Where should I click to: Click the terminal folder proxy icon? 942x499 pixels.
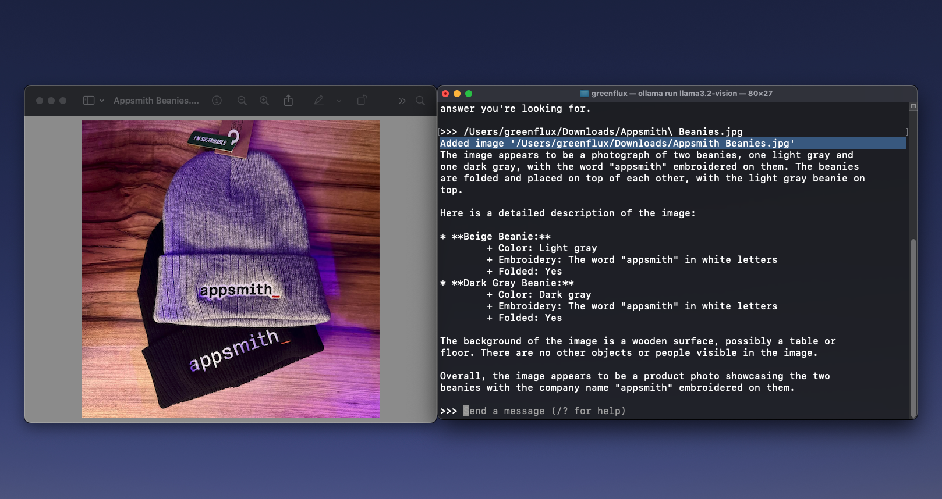(584, 94)
